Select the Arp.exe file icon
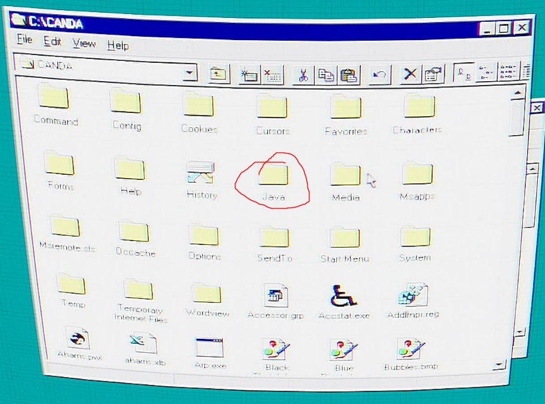The image size is (545, 404). coord(209,347)
